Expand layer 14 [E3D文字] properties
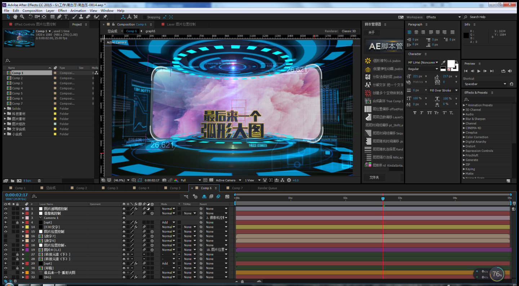Screen dimensions: 519x286 click(23, 227)
